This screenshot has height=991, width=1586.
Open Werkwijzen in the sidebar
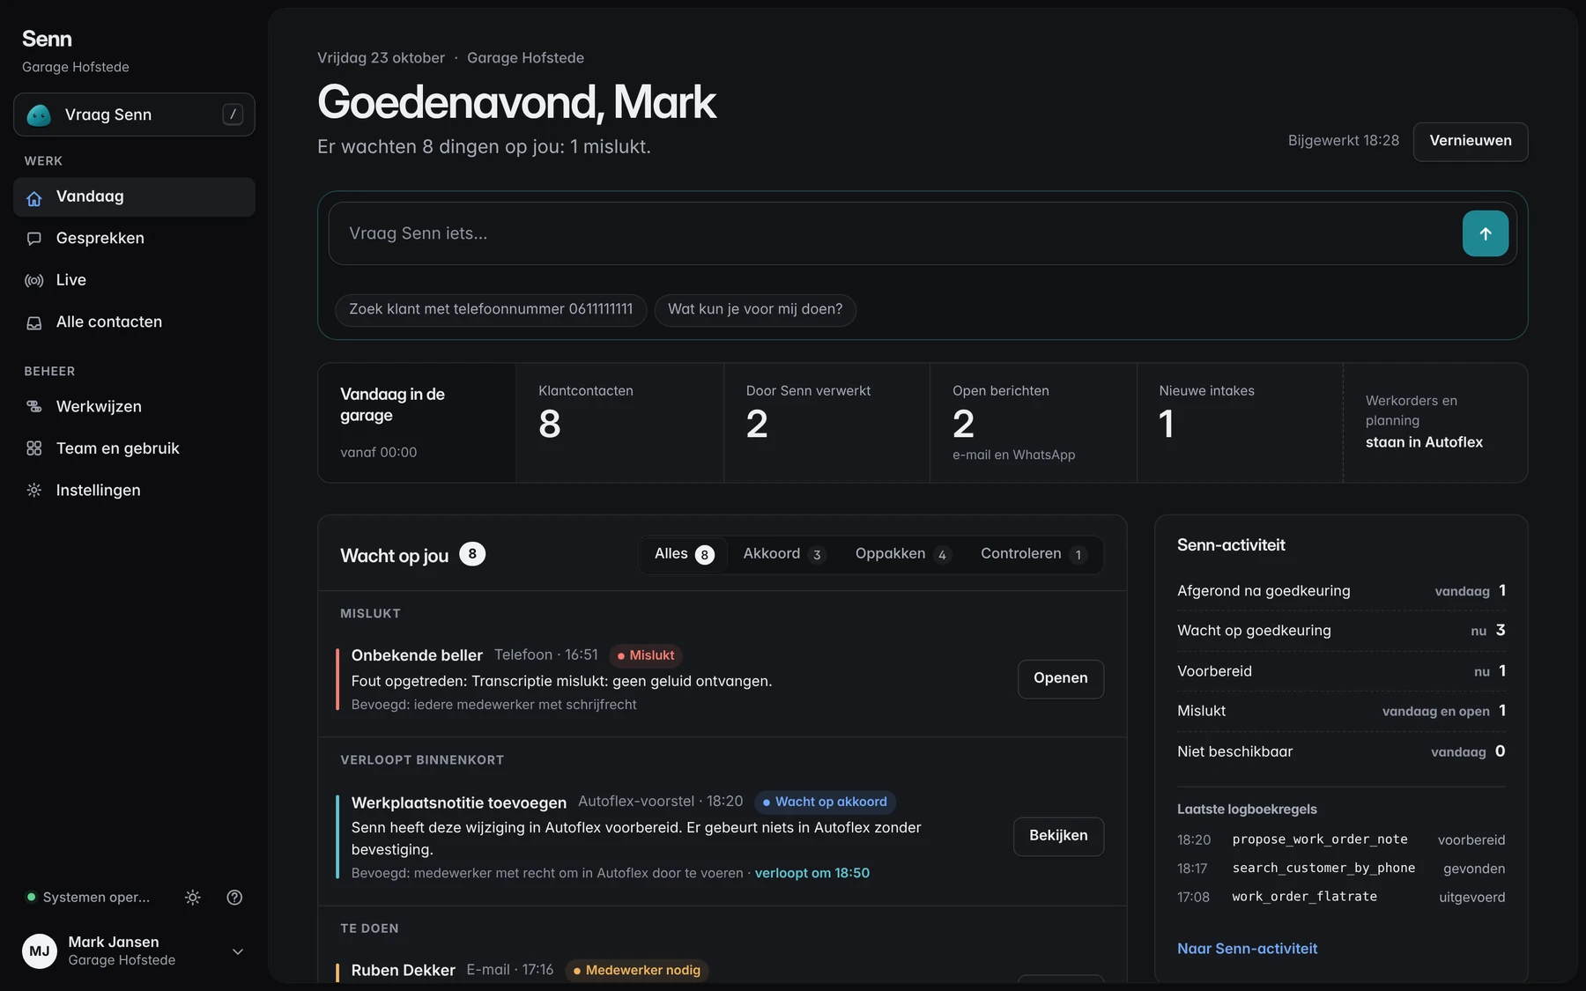(x=134, y=406)
